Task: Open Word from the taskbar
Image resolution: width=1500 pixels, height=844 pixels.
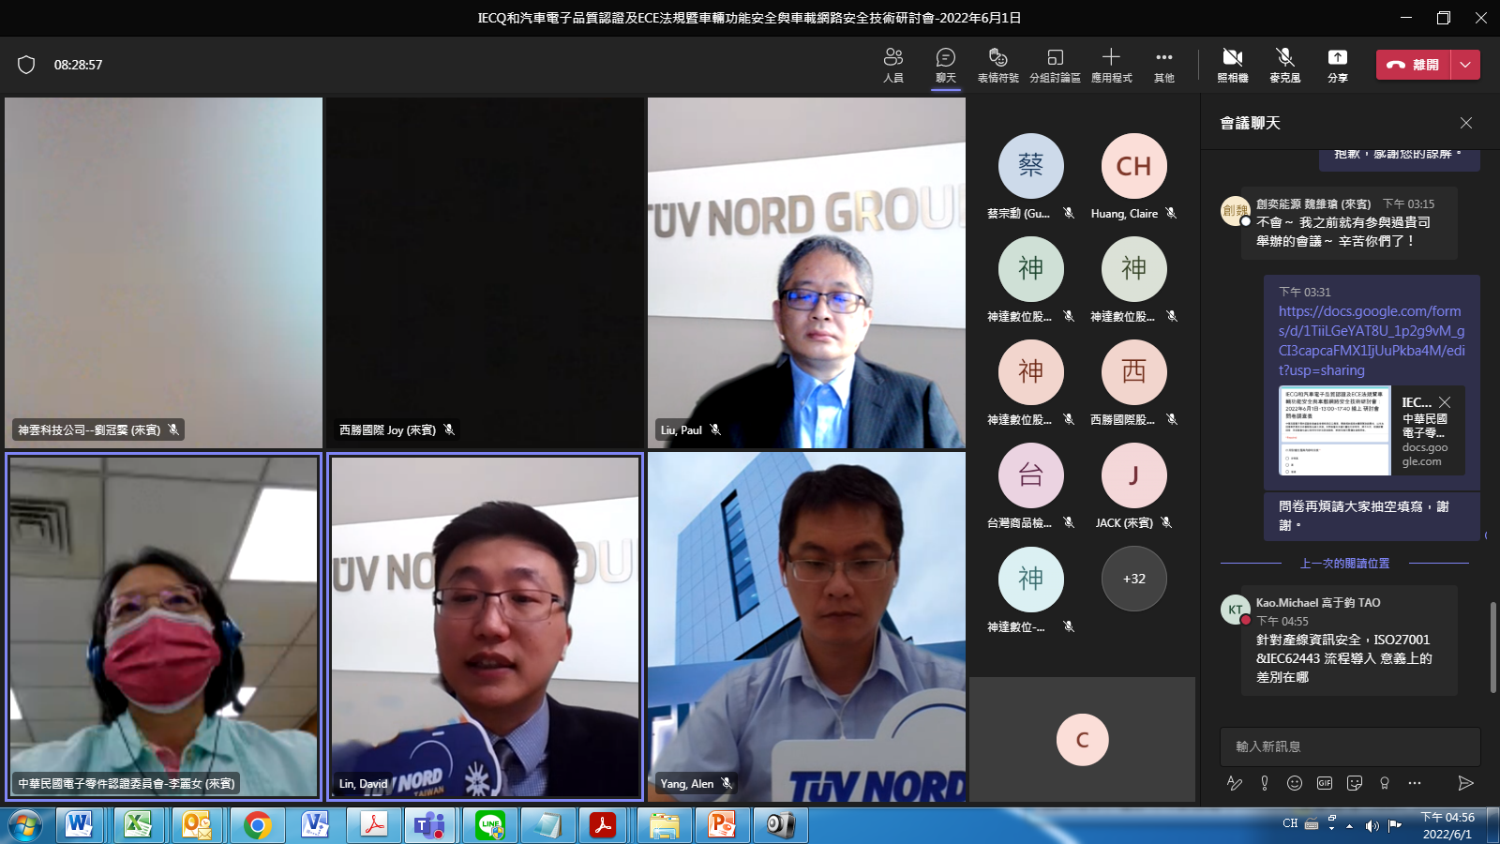Action: [79, 825]
